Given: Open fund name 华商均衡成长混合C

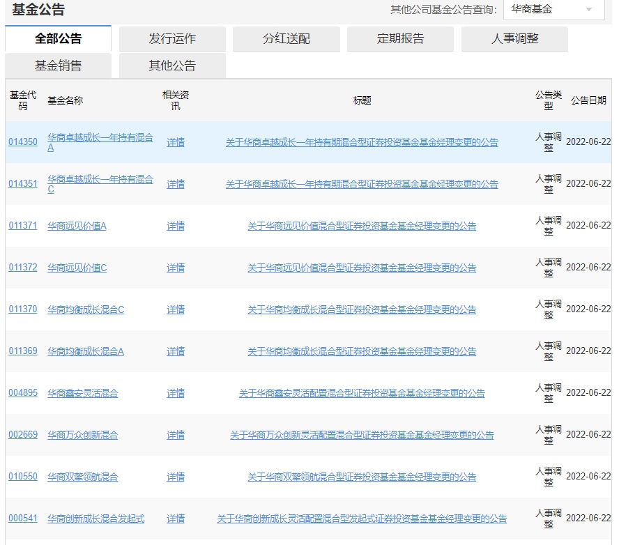Looking at the screenshot, I should pos(86,310).
